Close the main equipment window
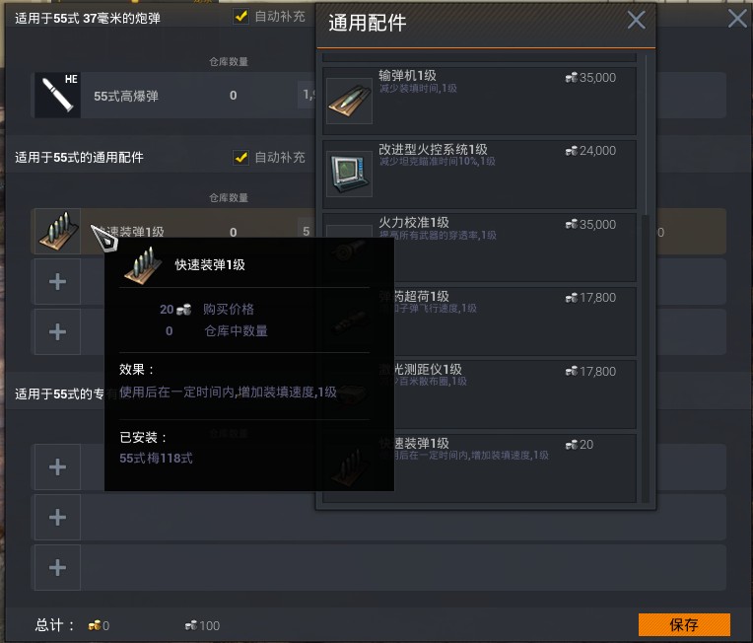Viewport: 753px width, 643px height. pyautogui.click(x=737, y=19)
